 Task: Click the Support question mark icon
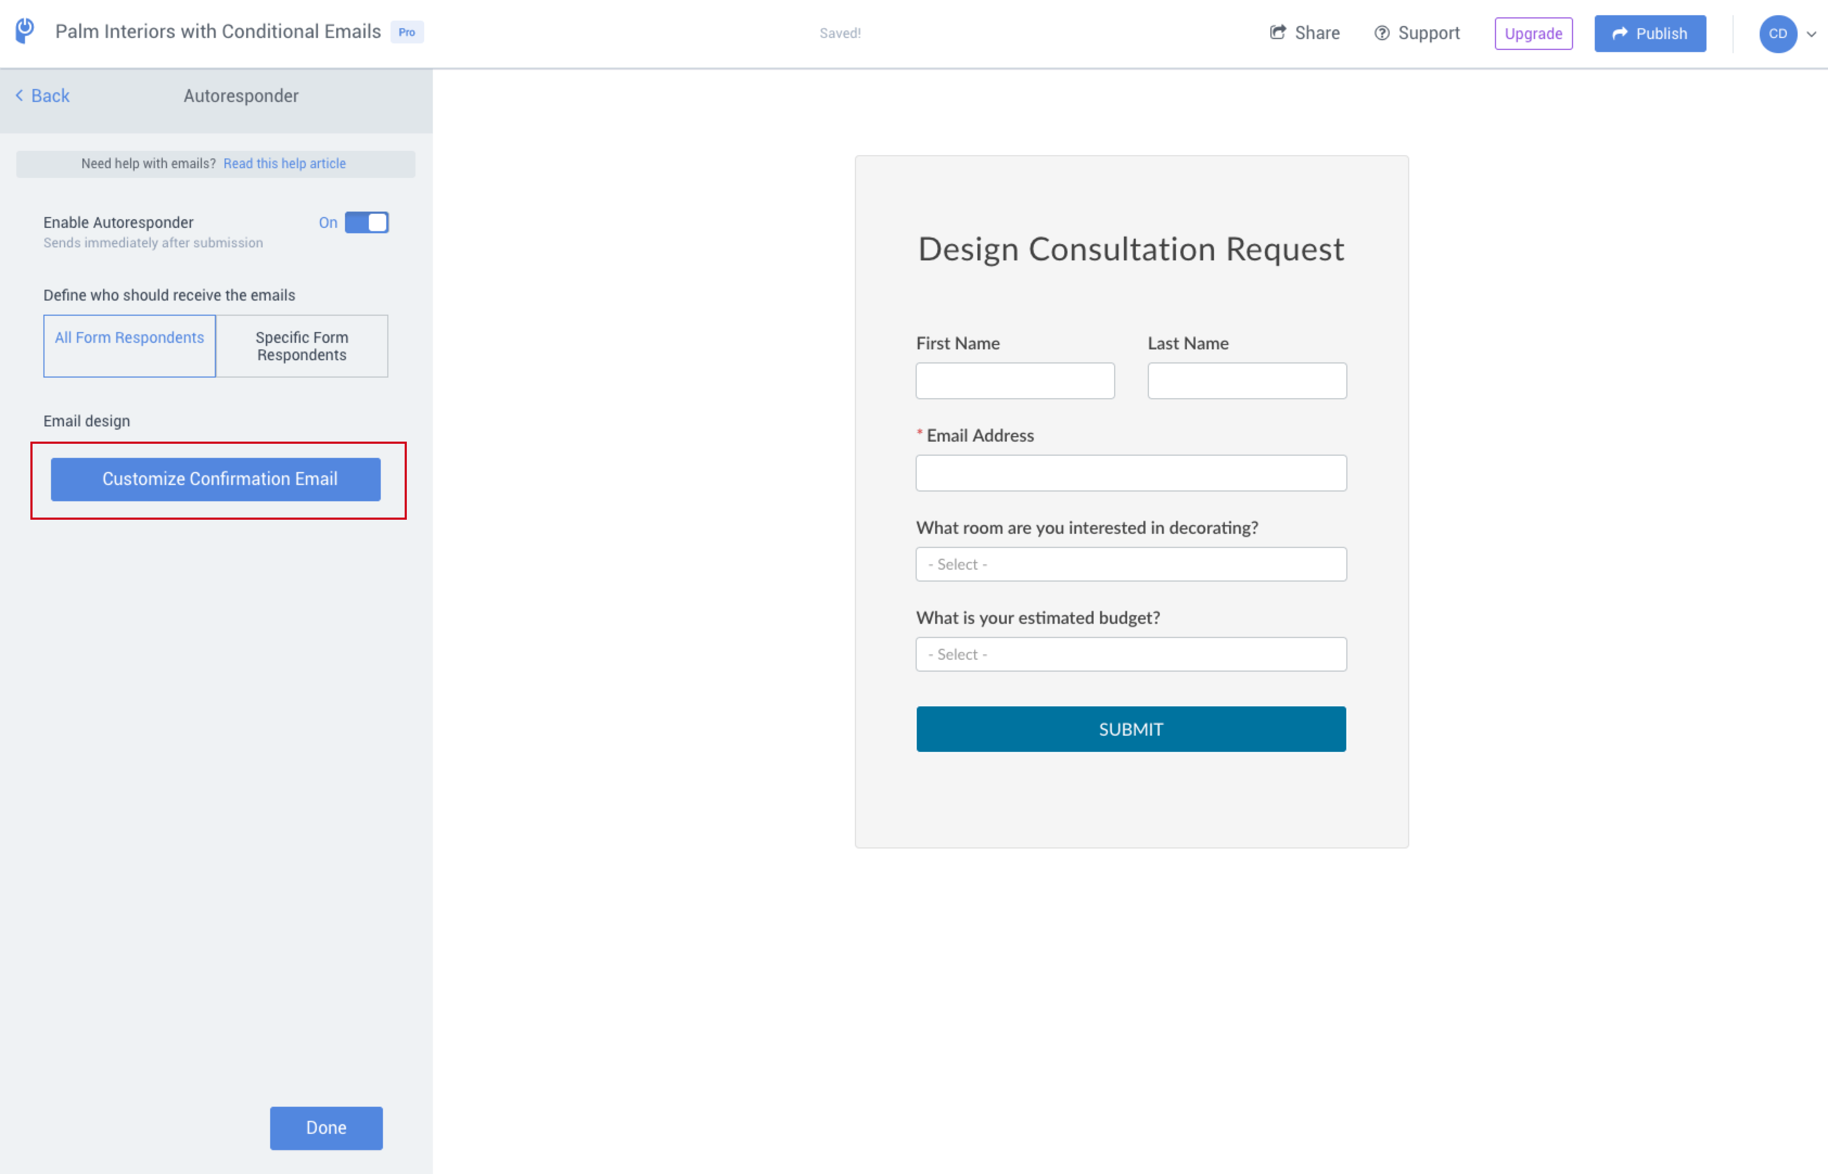(1382, 33)
